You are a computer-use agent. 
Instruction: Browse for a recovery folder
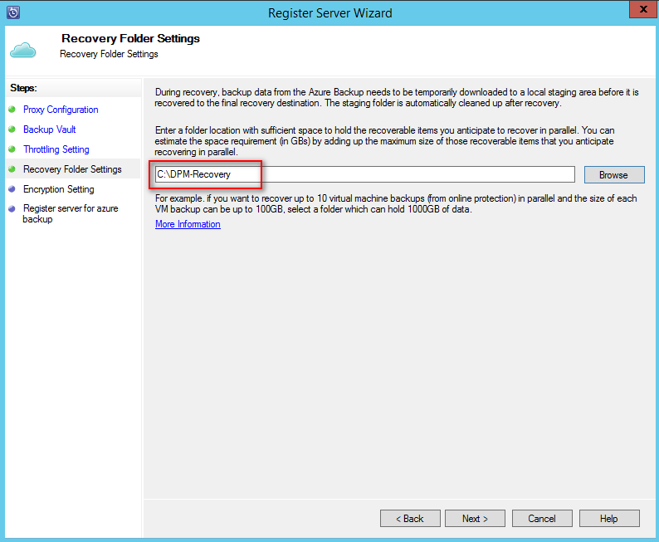[614, 175]
